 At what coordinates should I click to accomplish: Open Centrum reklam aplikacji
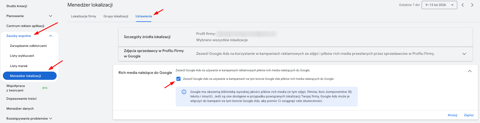point(25,26)
